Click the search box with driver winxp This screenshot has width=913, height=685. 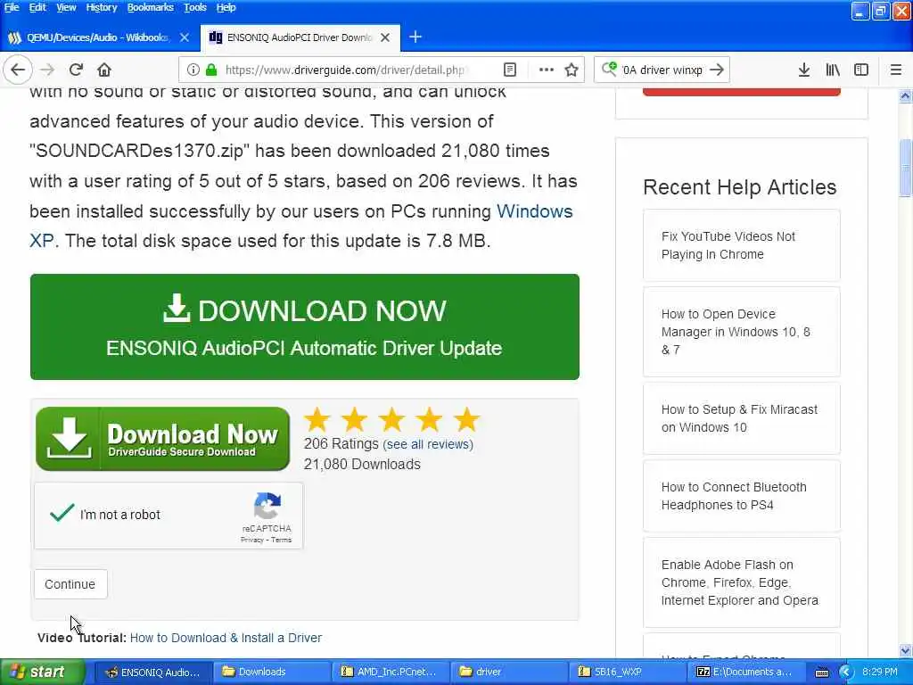(x=662, y=70)
